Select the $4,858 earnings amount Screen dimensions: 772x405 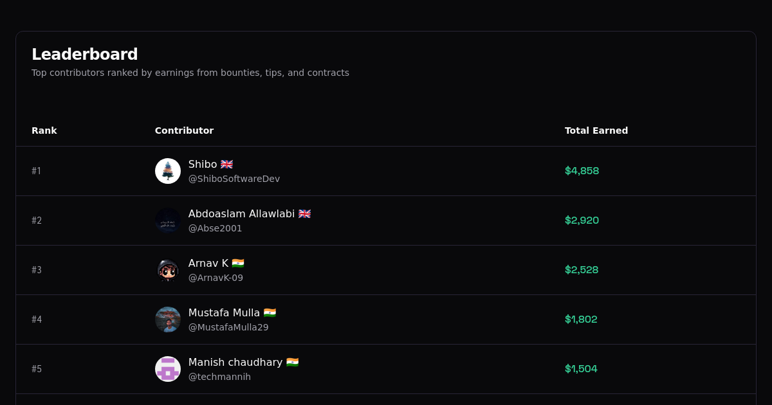pyautogui.click(x=582, y=171)
